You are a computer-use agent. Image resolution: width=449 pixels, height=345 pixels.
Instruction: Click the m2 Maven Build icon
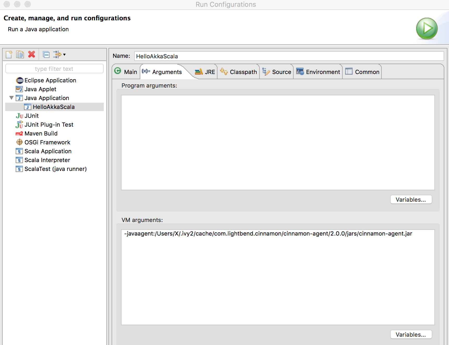[19, 133]
